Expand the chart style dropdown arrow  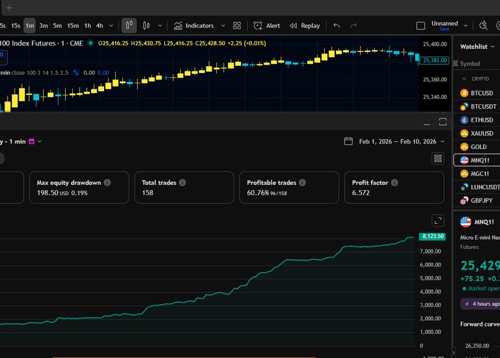(x=160, y=25)
